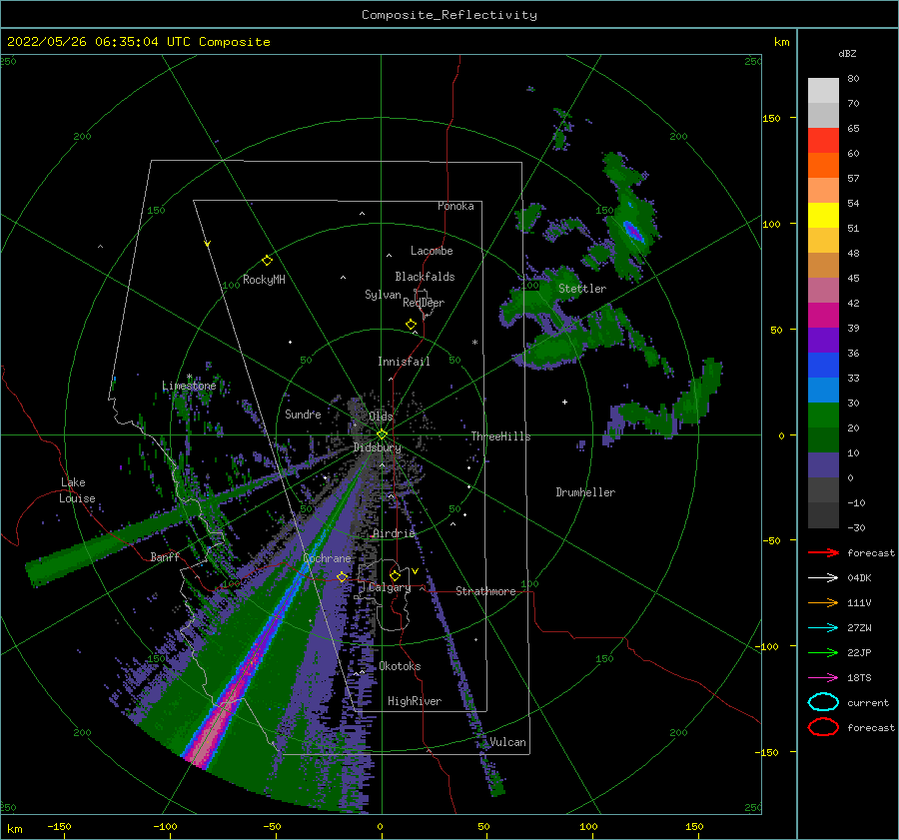Click the Stettler city label
This screenshot has width=899, height=840.
click(x=582, y=289)
